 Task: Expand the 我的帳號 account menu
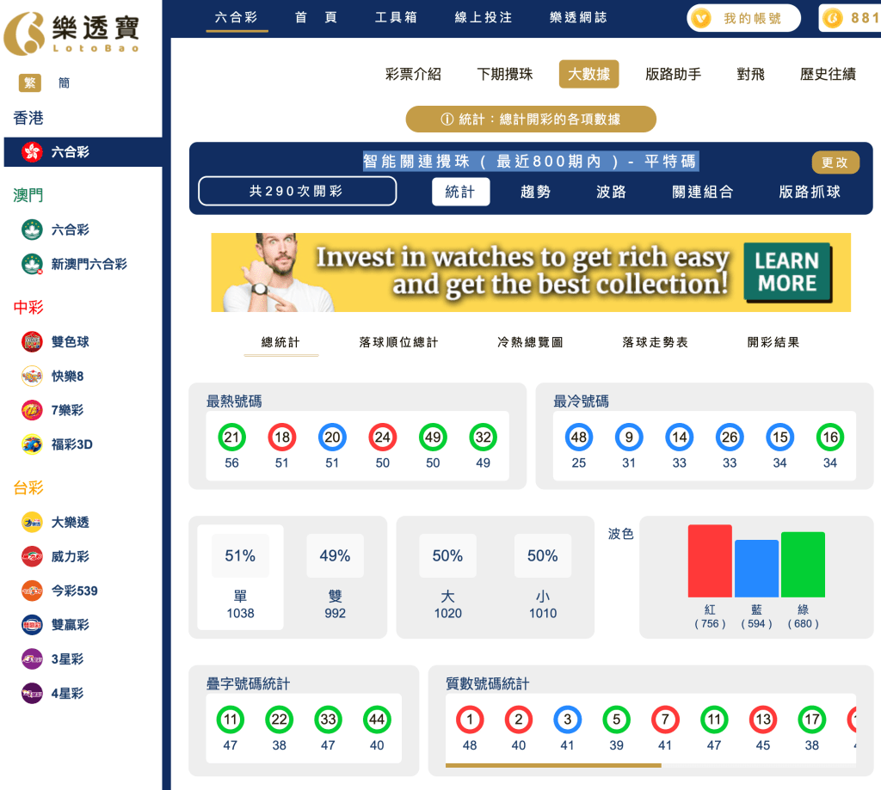[743, 17]
